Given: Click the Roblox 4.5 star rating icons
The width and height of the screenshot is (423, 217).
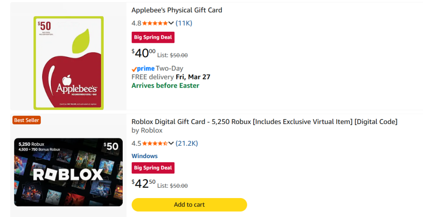Looking at the screenshot, I should pyautogui.click(x=155, y=143).
